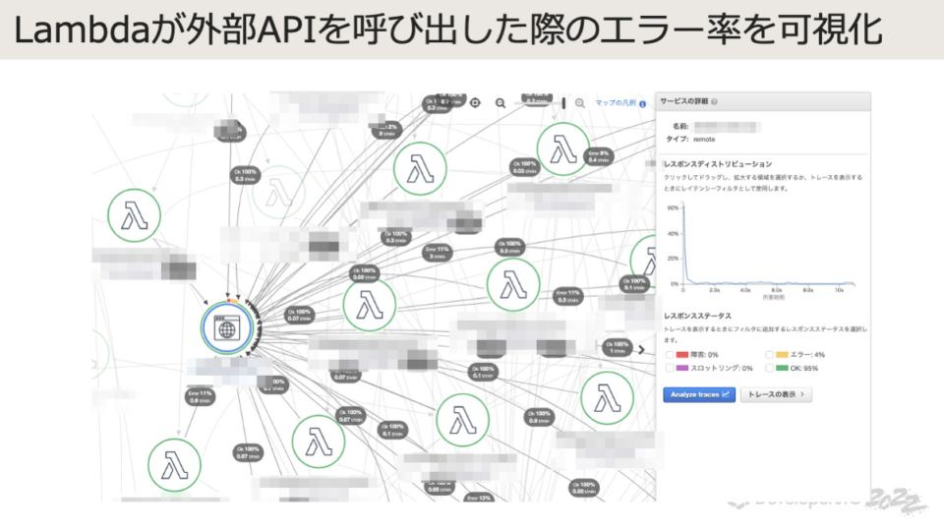This screenshot has width=944, height=531.
Task: Click the zoom in magnifier icon
Action: point(580,102)
